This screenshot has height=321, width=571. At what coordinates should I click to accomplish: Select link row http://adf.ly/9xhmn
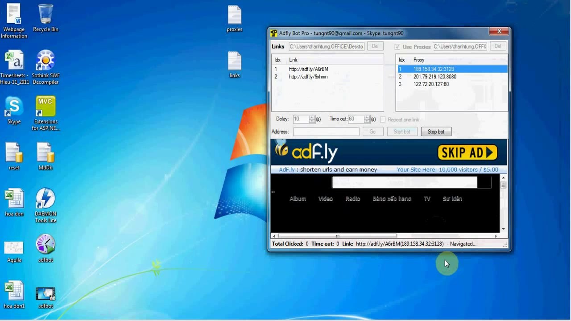coord(327,77)
